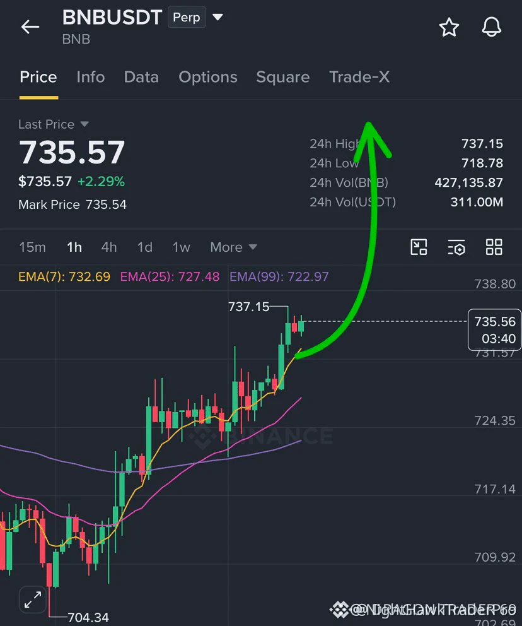This screenshot has width=522, height=626.
Task: Tap the 724.35 price axis label
Action: 495,420
